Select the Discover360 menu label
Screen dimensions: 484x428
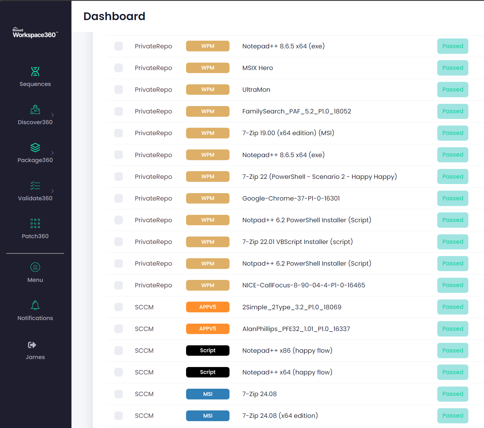point(35,122)
